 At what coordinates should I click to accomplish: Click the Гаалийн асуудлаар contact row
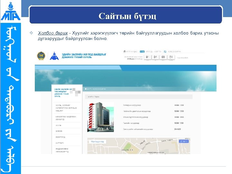pos(153,123)
